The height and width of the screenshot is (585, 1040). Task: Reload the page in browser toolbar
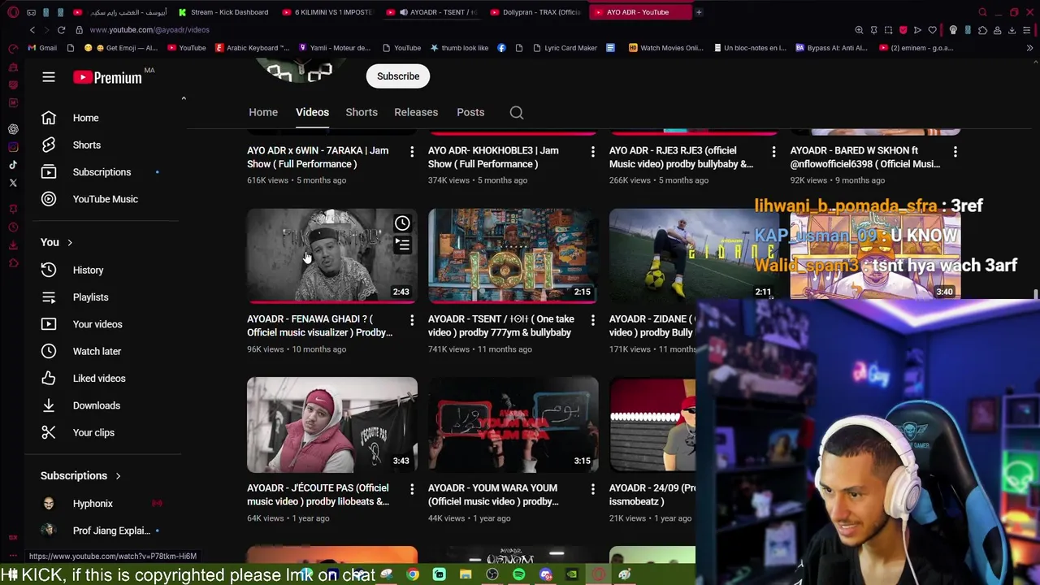tap(61, 30)
